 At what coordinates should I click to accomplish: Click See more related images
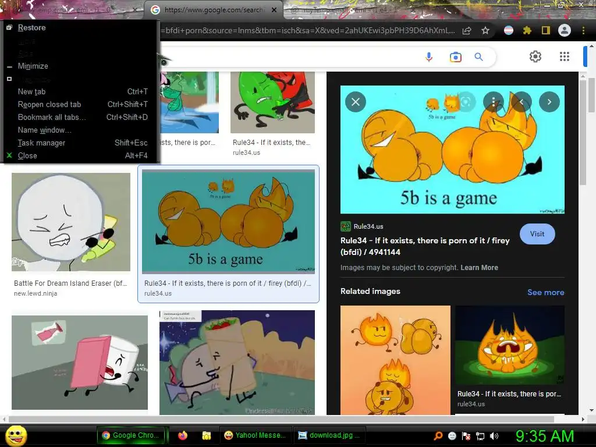545,292
